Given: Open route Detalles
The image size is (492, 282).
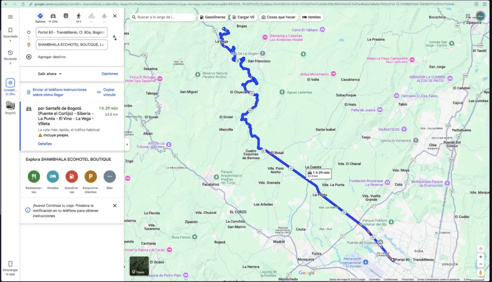Looking at the screenshot, I should [45, 144].
